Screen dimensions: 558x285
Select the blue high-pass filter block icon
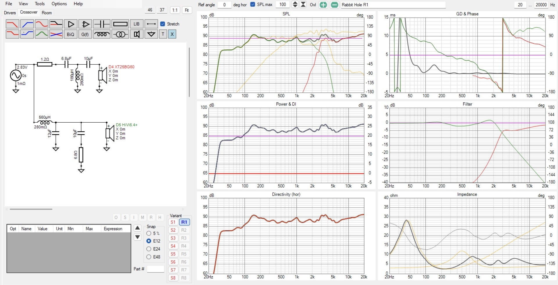(27, 24)
